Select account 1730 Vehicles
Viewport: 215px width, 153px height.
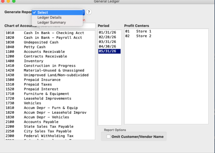(x=50, y=103)
